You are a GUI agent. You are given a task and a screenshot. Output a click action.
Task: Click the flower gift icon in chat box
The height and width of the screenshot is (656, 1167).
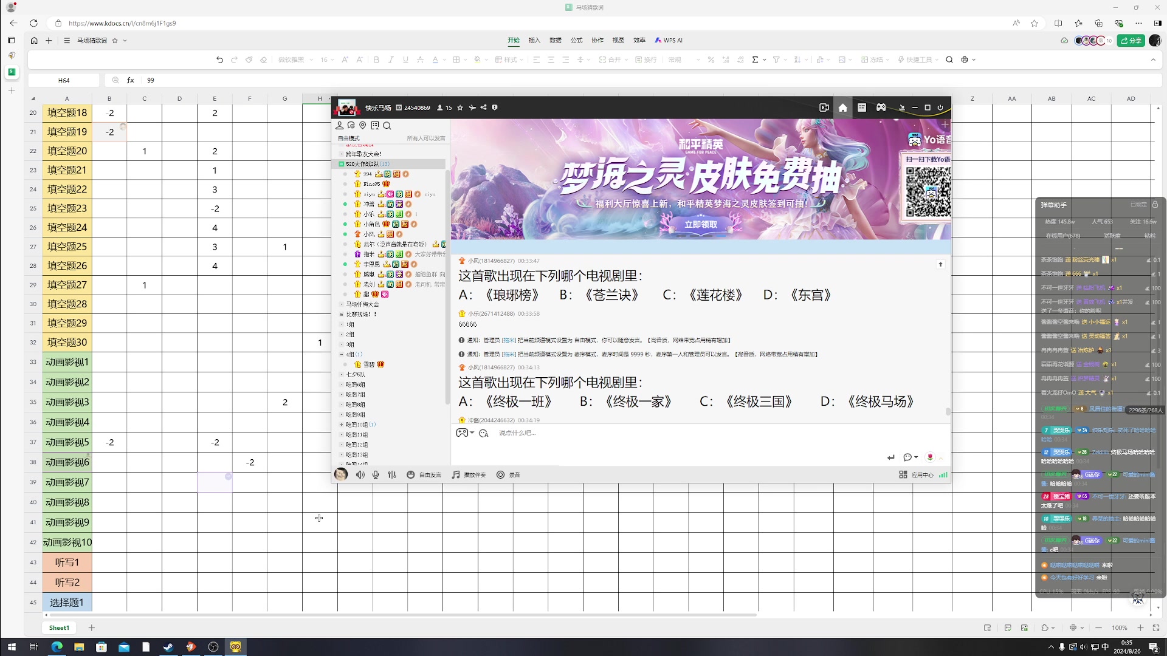[x=930, y=457]
